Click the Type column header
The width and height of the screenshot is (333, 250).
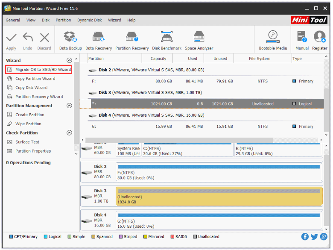click(x=307, y=59)
